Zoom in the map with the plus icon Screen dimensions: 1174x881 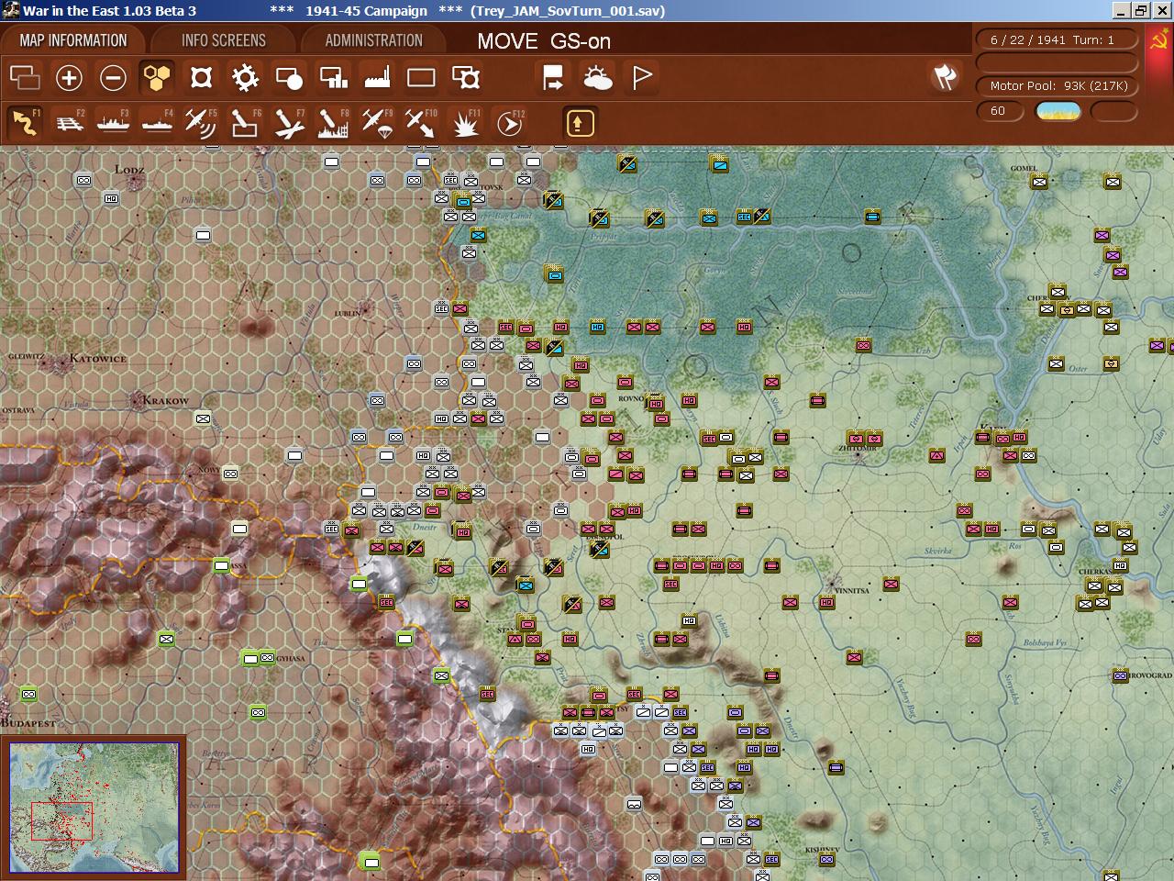[69, 78]
